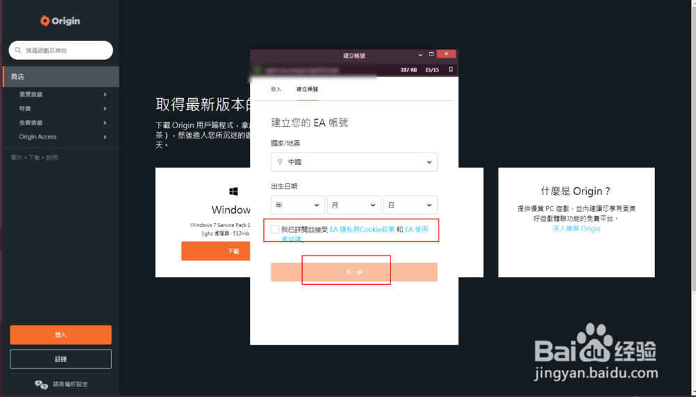Close the 建立帳號 dialog window
Viewport: 696px width, 397px height.
pos(446,54)
